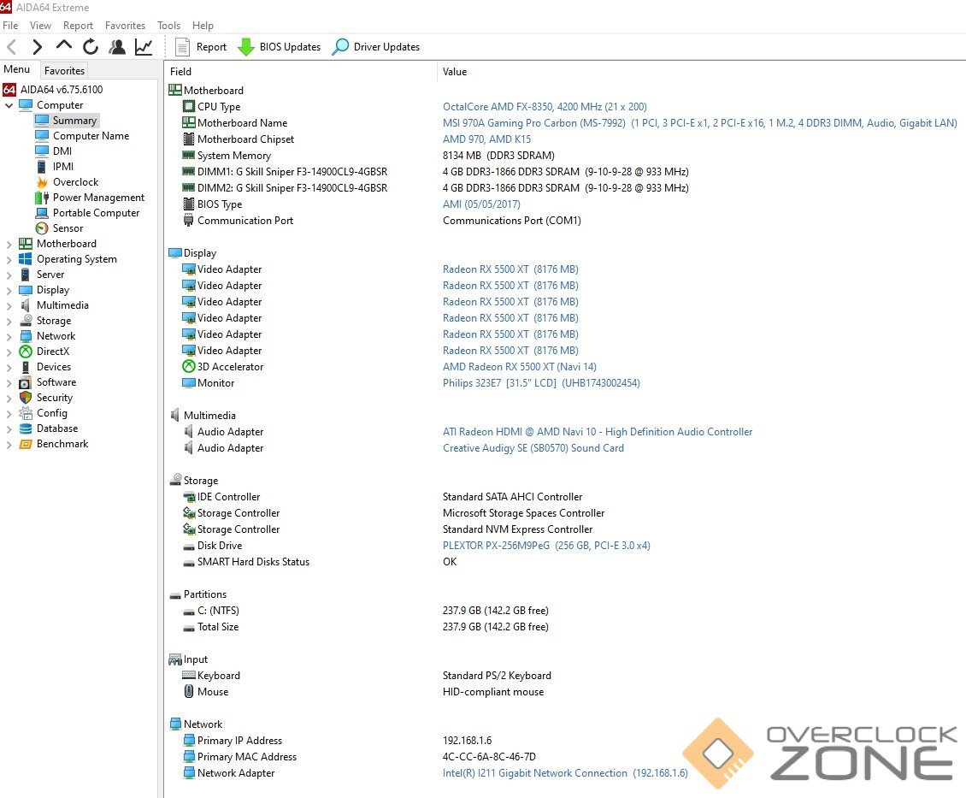Refresh the page with the Refresh icon
The image size is (966, 798).
point(91,47)
